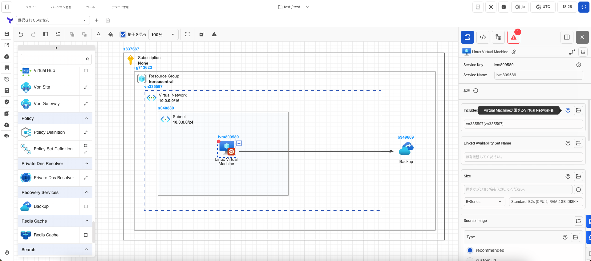Click the jp language button
The image size is (591, 261).
520,7
